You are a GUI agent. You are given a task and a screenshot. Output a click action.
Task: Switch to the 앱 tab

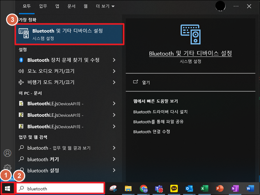point(57,6)
